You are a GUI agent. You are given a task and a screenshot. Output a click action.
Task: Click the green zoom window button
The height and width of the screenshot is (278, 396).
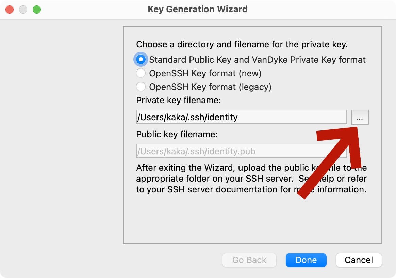37,10
